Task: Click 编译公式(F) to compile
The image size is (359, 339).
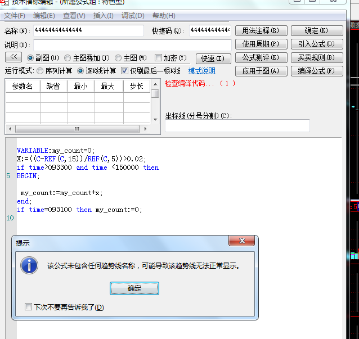Action: tap(317, 71)
